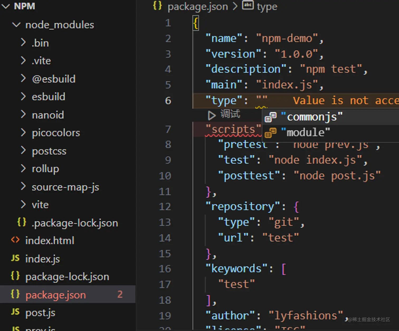
Task: Click the module suggestion enum icon
Action: (x=270, y=133)
